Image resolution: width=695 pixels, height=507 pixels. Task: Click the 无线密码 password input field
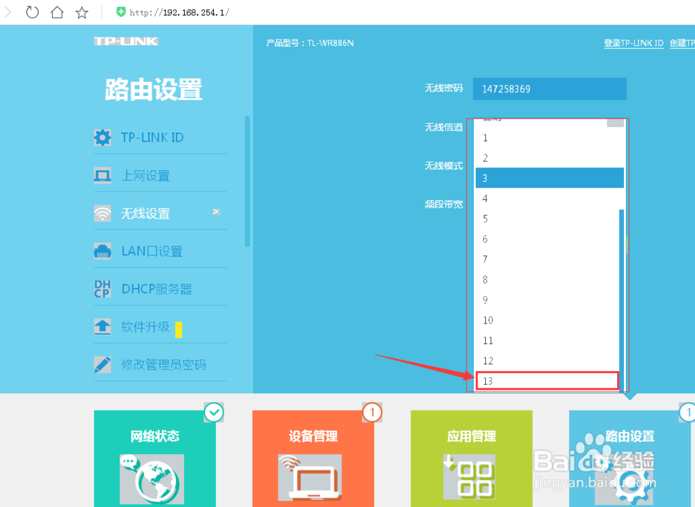pyautogui.click(x=549, y=88)
